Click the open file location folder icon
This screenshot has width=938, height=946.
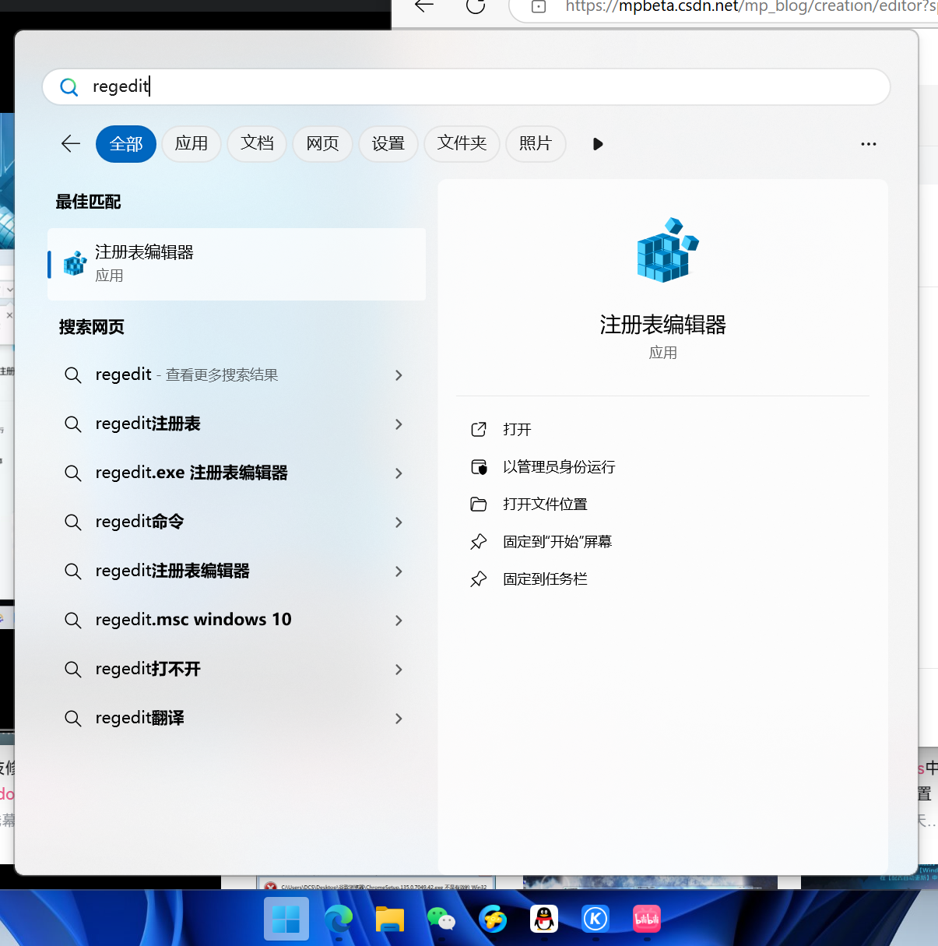click(x=479, y=504)
